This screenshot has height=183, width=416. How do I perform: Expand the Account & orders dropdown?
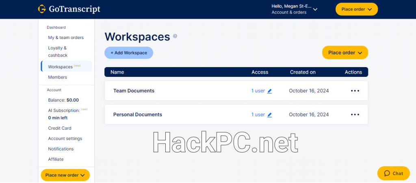click(x=295, y=9)
